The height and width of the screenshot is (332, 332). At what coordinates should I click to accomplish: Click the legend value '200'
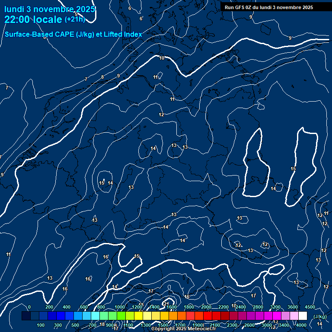(49, 307)
